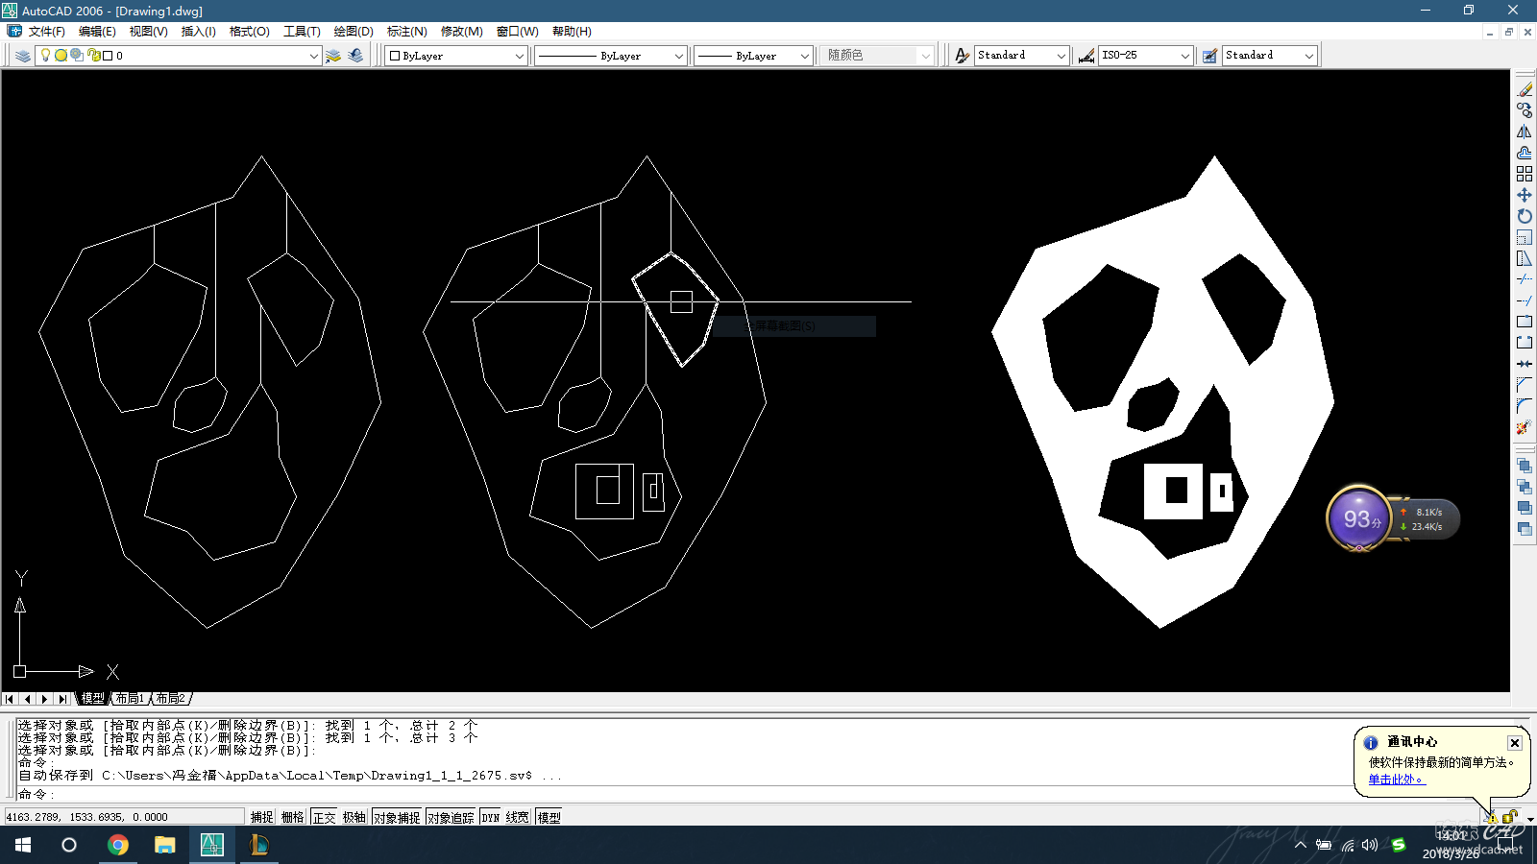Select the Extend tool
Image resolution: width=1537 pixels, height=864 pixels.
pyautogui.click(x=1525, y=300)
